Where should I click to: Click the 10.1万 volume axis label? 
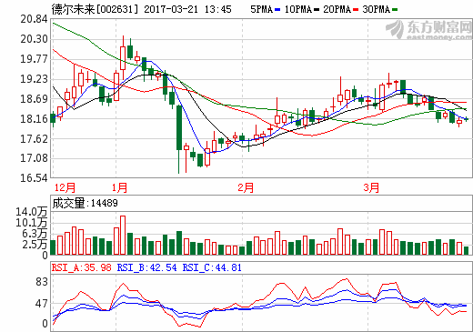pos(32,223)
